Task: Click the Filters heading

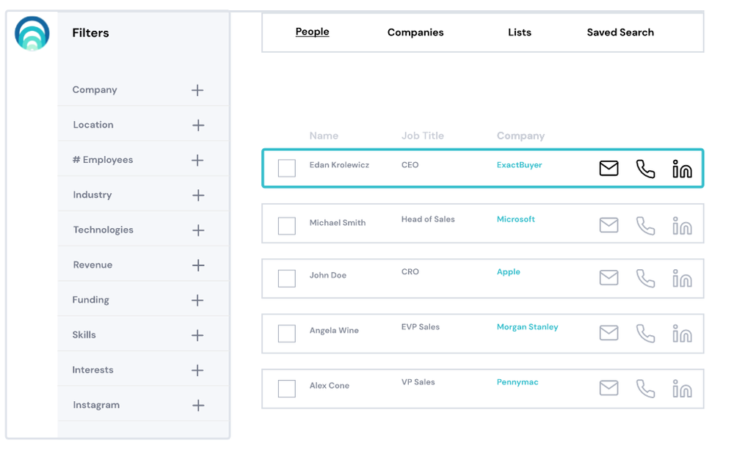Action: (90, 33)
